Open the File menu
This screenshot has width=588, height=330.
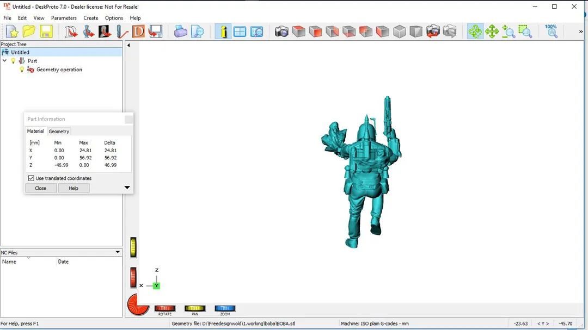pos(7,18)
